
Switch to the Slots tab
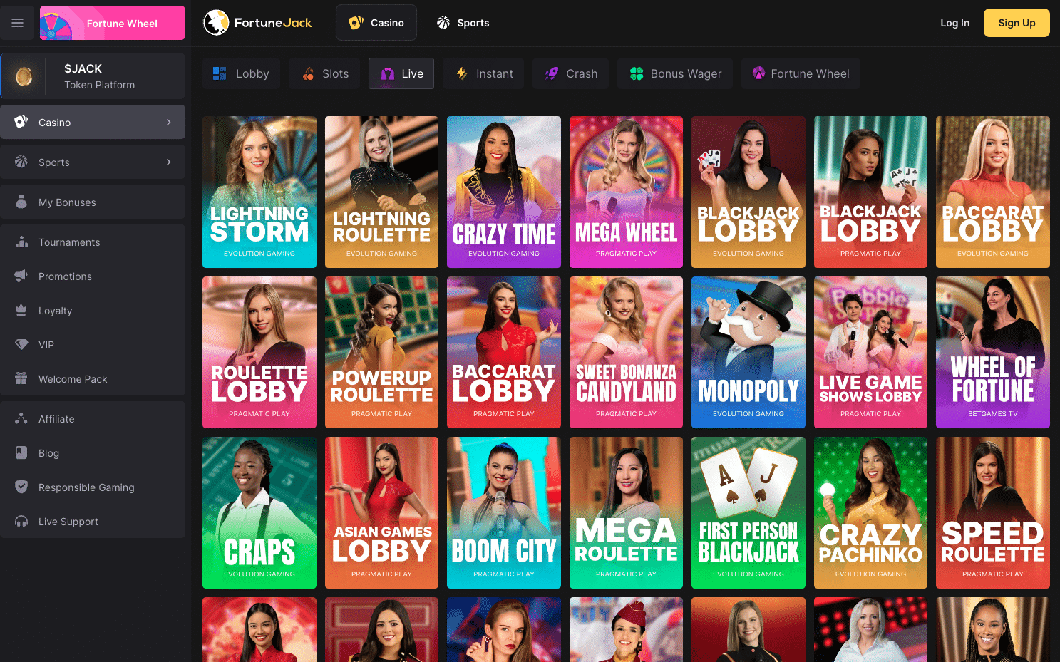[325, 73]
